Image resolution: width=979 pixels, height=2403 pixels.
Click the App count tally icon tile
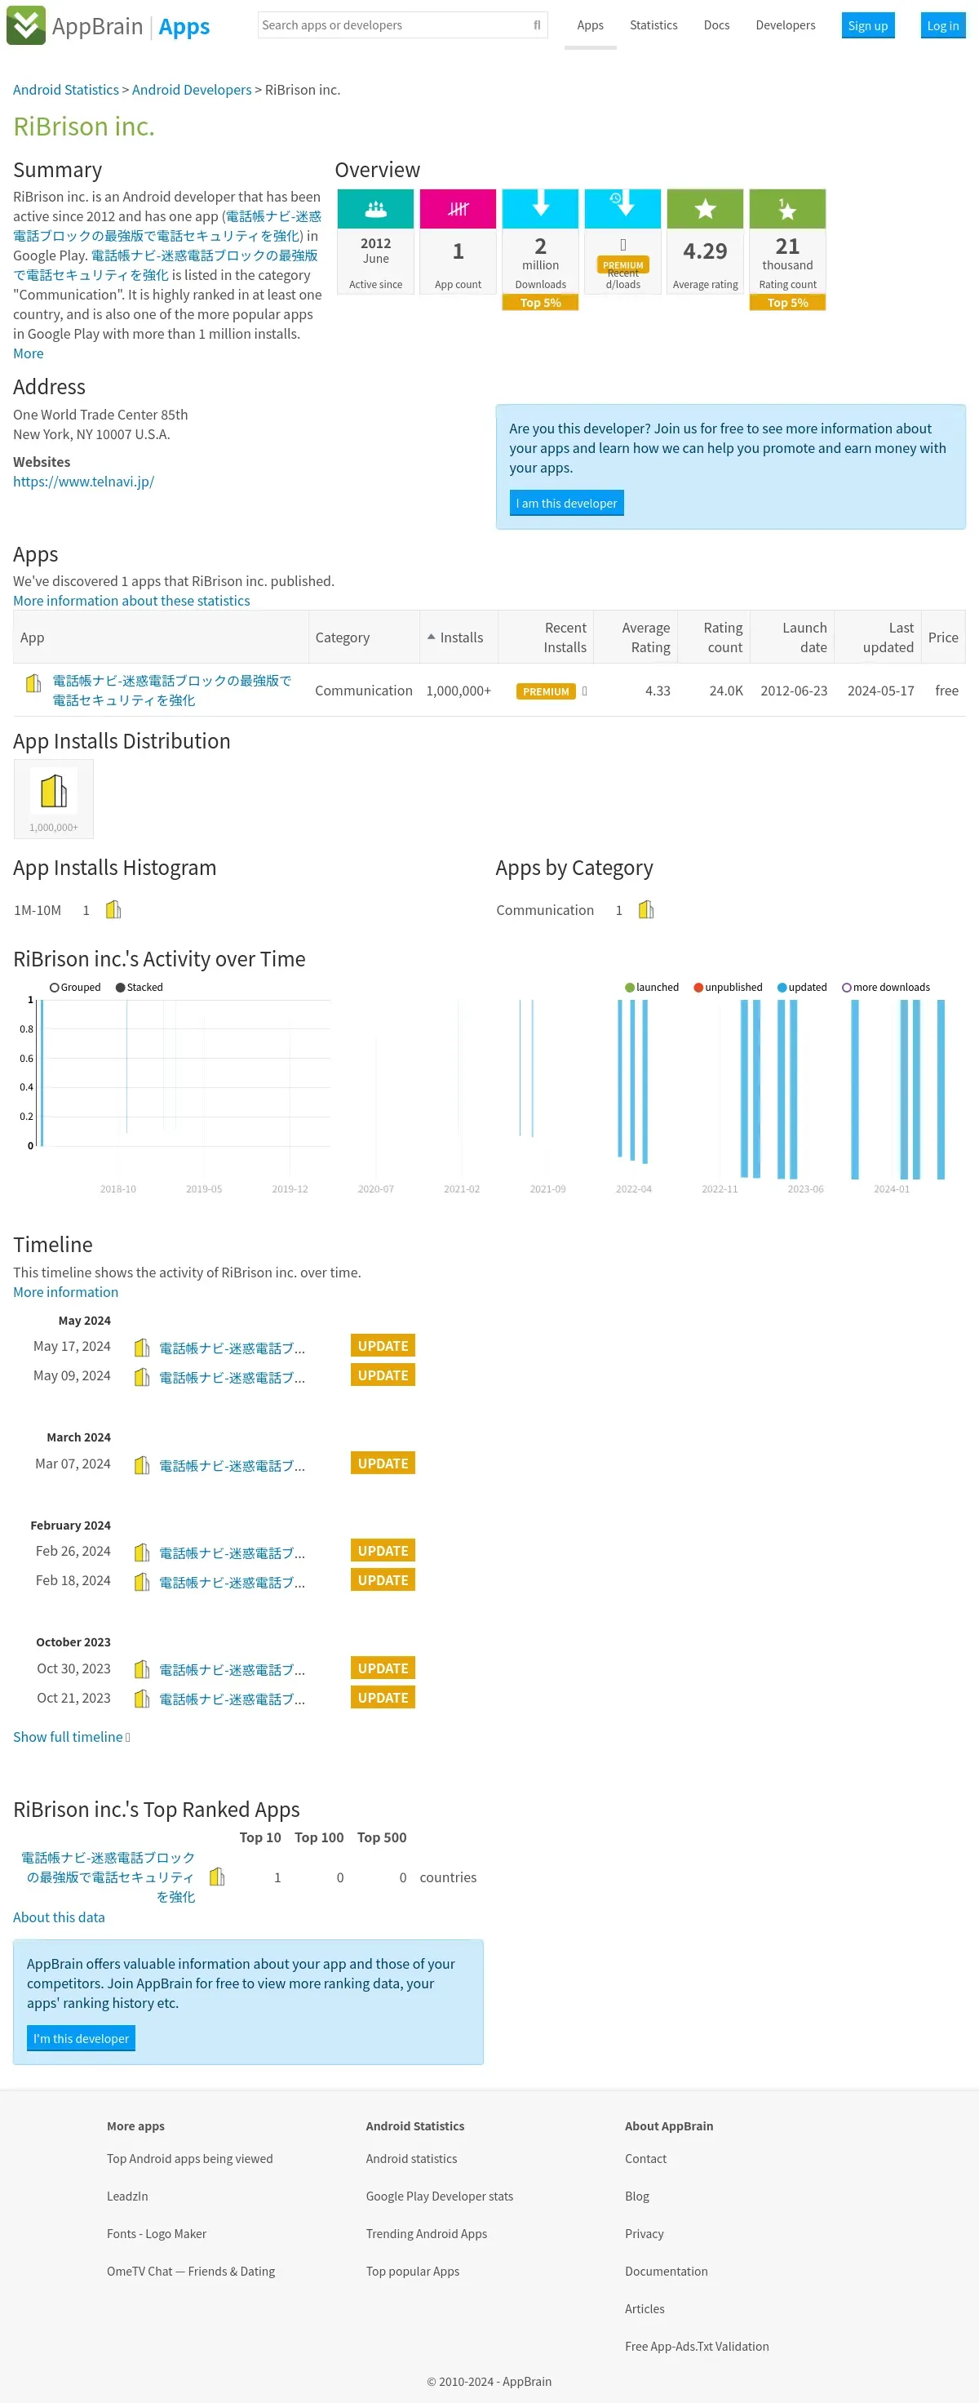(458, 209)
